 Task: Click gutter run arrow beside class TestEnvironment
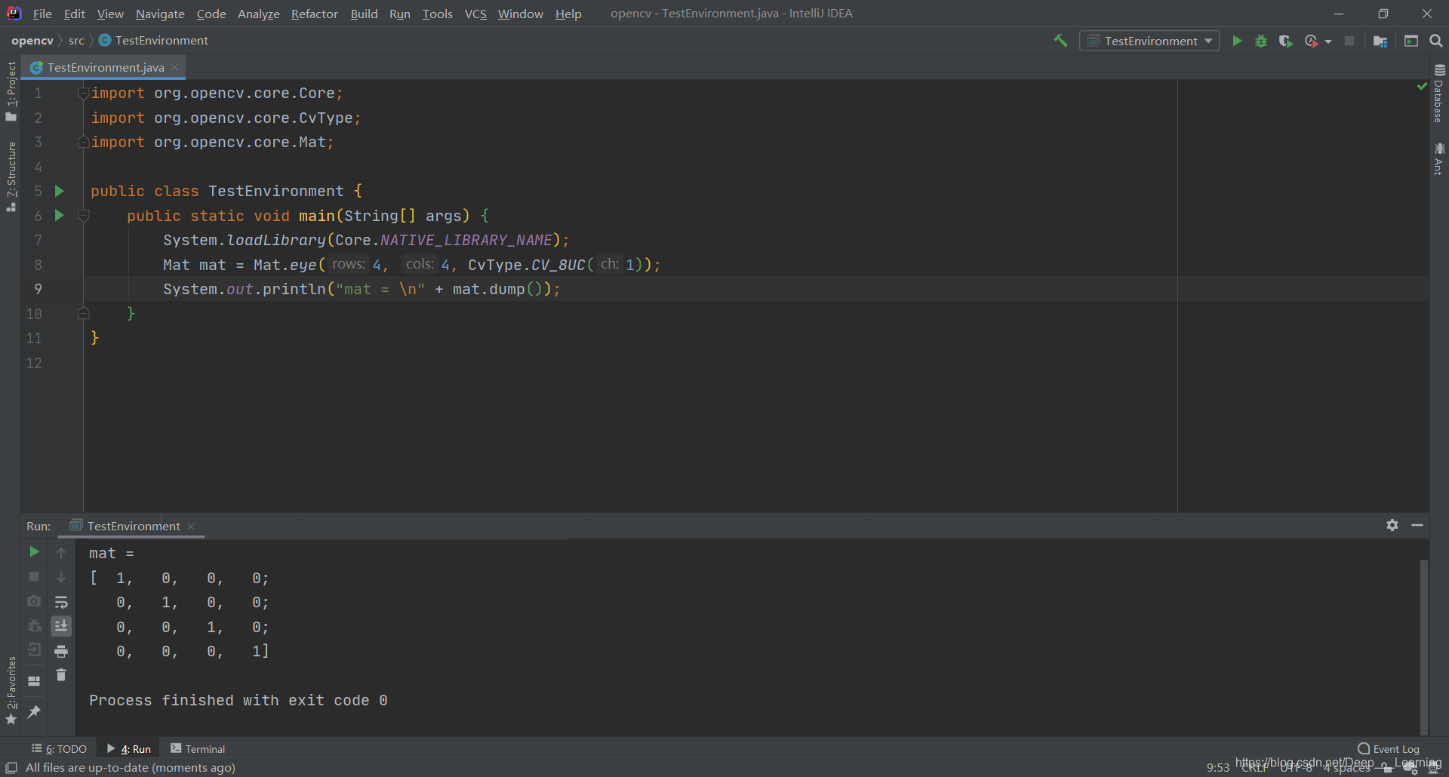tap(60, 191)
